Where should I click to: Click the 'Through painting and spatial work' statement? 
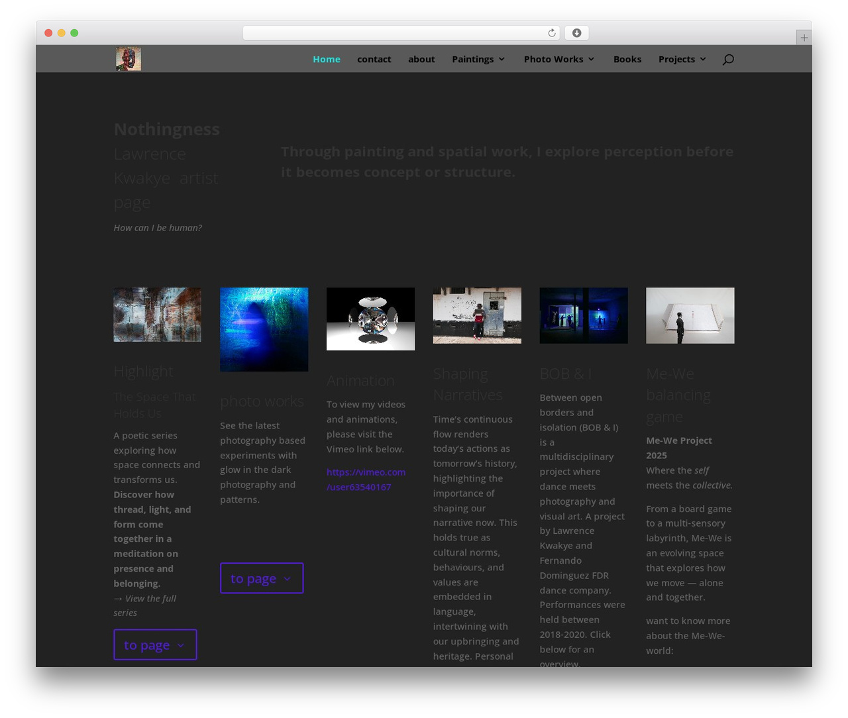pyautogui.click(x=507, y=162)
